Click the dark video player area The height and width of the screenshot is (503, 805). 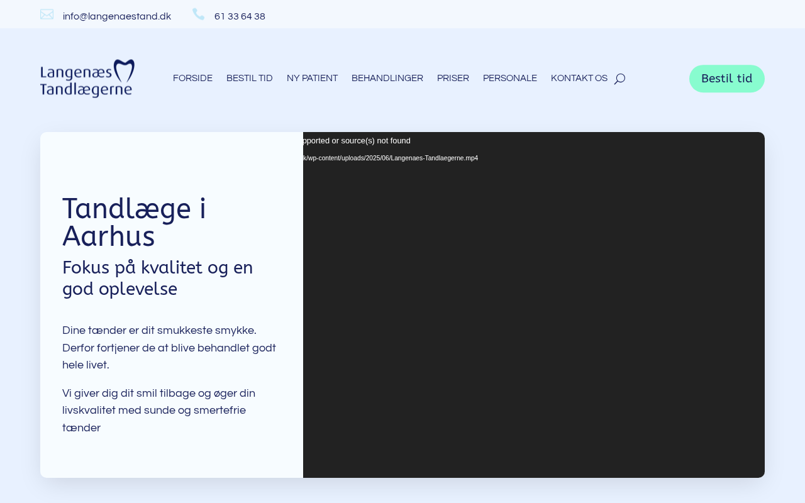coord(534,305)
